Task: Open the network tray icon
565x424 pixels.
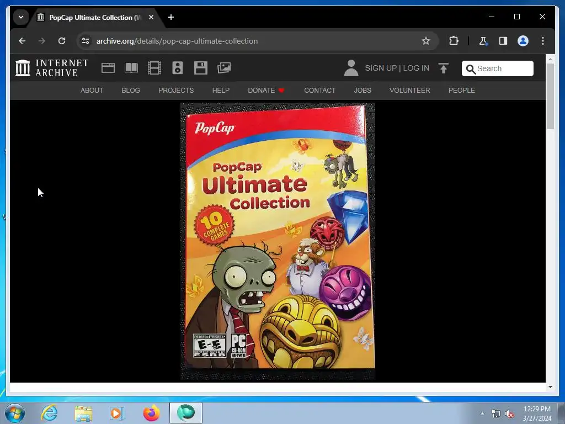Action: click(496, 414)
